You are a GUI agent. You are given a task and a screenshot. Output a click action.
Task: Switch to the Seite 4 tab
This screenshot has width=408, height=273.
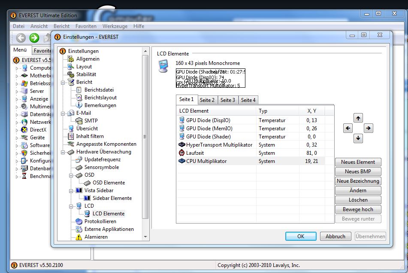point(248,100)
